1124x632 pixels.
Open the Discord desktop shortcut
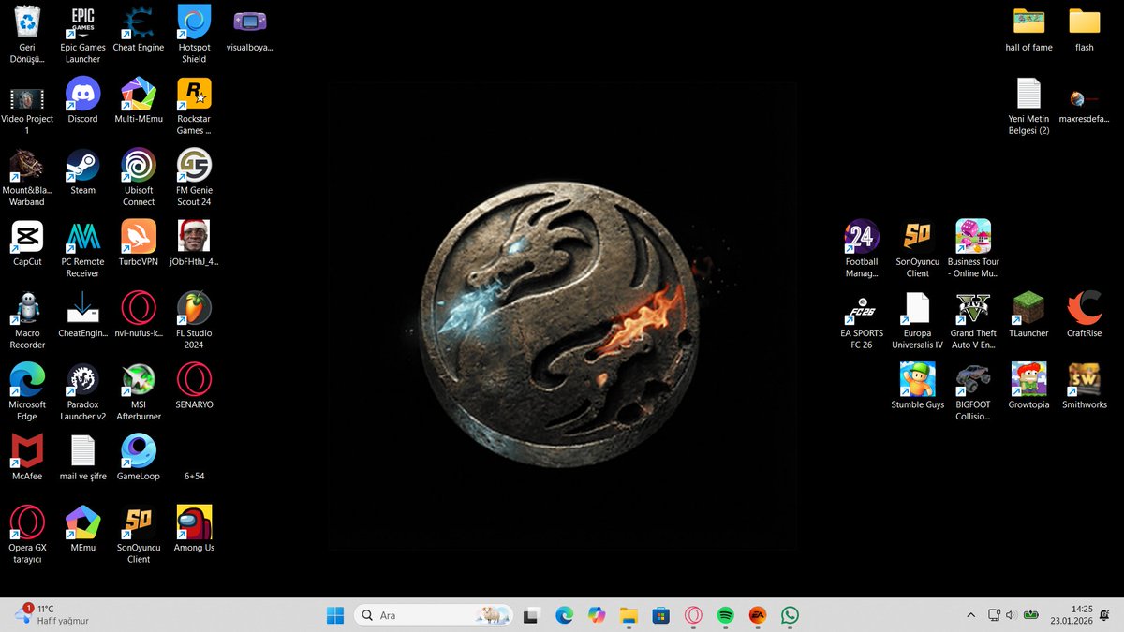click(x=82, y=99)
